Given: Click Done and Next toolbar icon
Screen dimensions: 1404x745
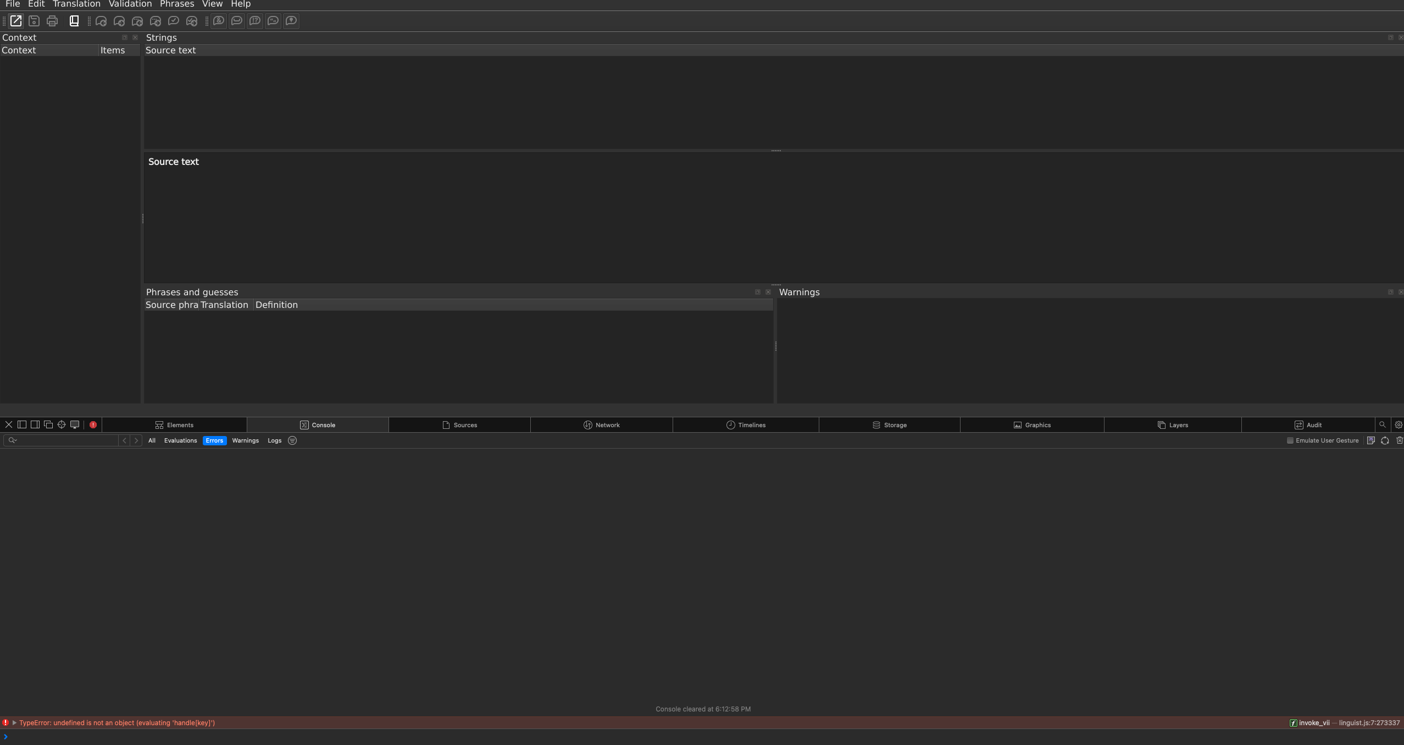Looking at the screenshot, I should (x=192, y=21).
